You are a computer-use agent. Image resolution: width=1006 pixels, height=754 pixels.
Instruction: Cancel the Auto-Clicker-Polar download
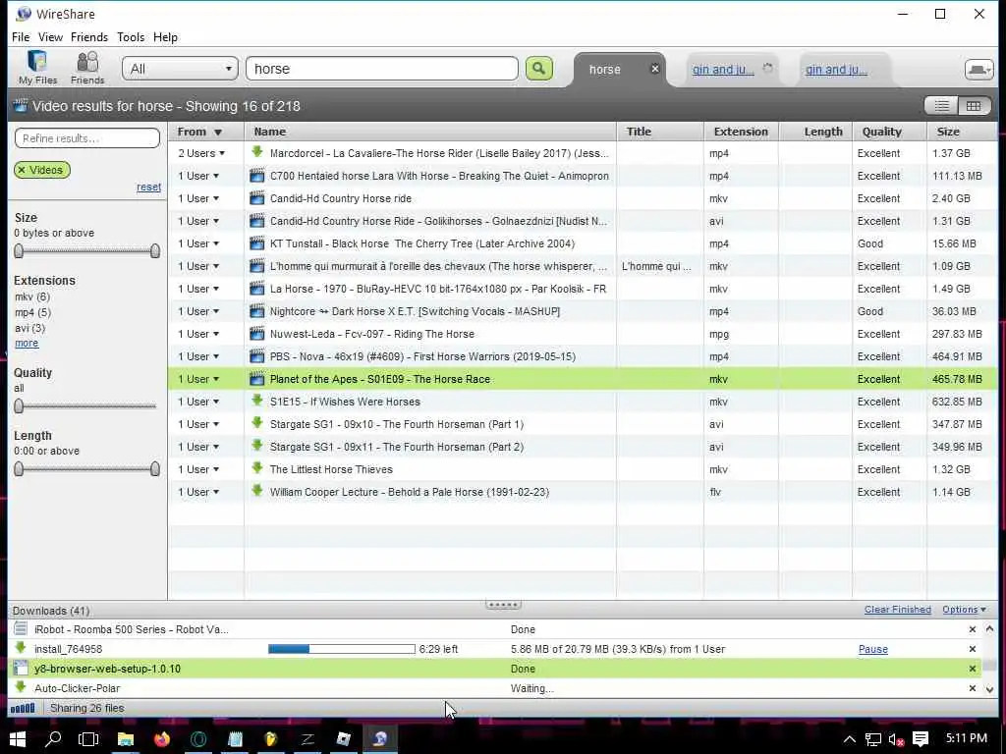pos(972,688)
